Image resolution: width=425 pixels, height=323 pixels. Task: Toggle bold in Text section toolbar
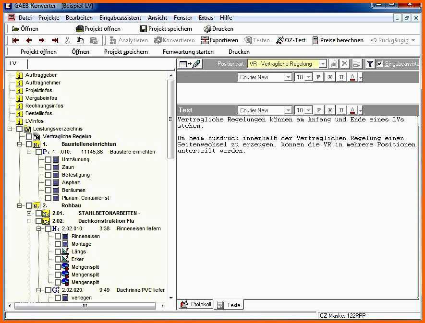319,110
